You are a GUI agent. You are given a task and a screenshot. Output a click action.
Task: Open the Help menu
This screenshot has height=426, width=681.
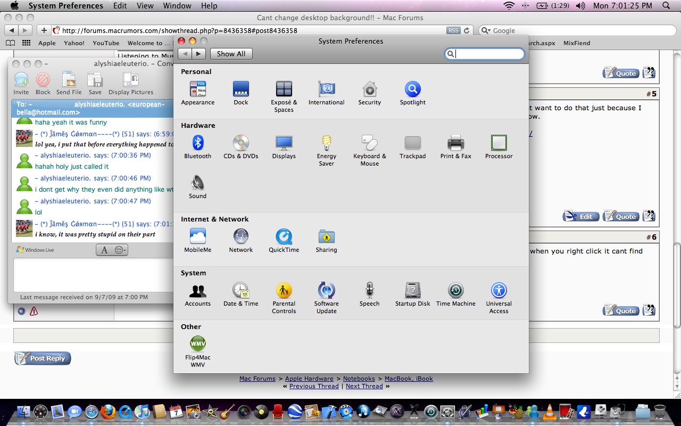click(209, 6)
